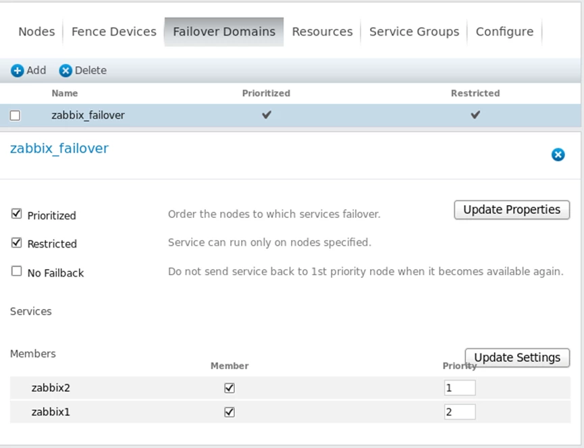584x448 pixels.
Task: Toggle the Prioritized checkbox
Action: point(16,214)
